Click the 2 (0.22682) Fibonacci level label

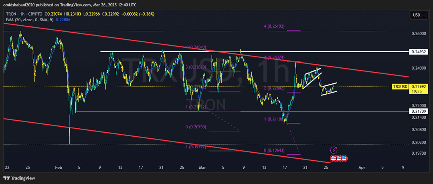274,88
